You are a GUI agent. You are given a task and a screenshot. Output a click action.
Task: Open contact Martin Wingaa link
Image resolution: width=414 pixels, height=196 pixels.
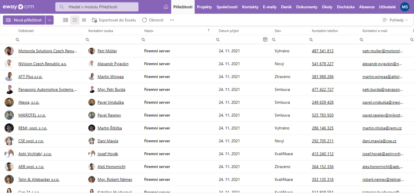tap(111, 77)
